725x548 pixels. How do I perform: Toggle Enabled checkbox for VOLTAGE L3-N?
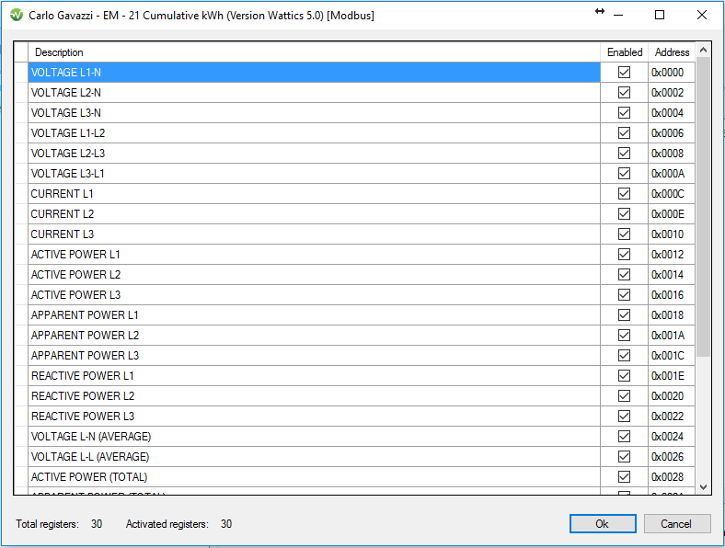624,113
